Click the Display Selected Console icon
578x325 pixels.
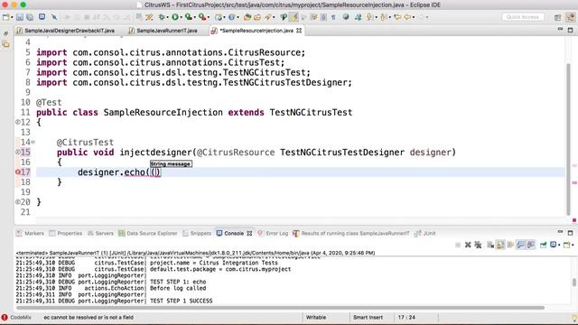(x=554, y=245)
